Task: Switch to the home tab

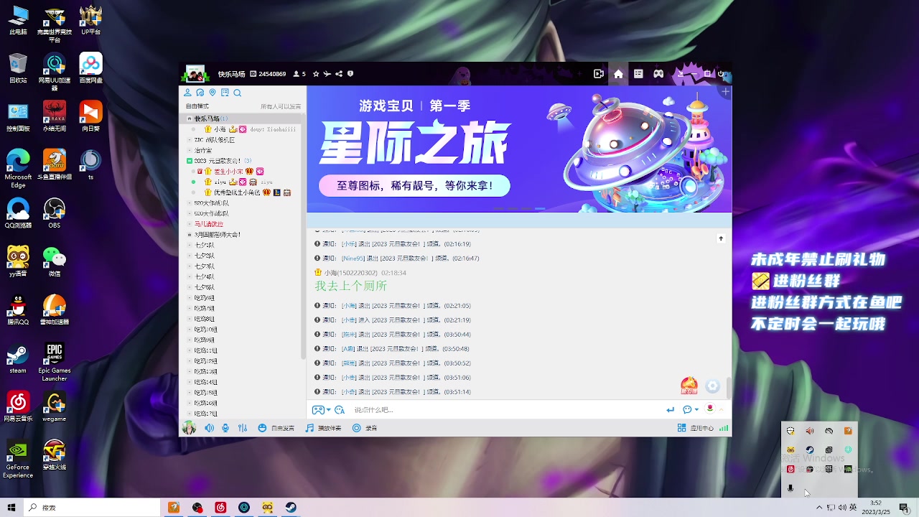Action: tap(618, 73)
